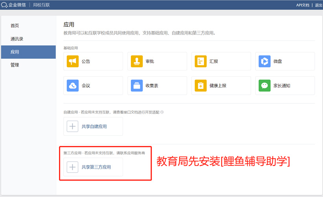The height and width of the screenshot is (197, 323).
Task: Open the 汇报 report app icon
Action: coord(201,61)
